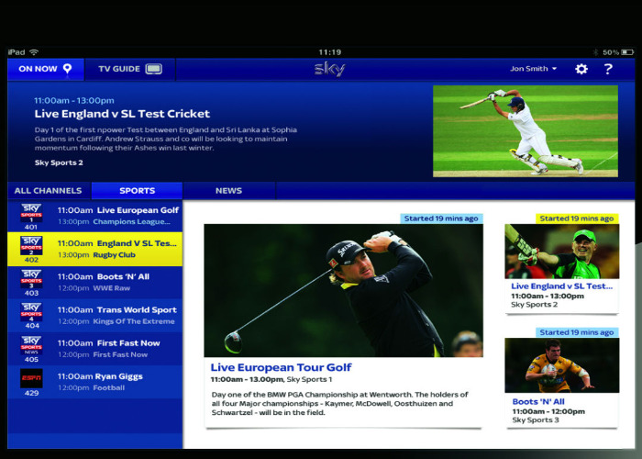
Task: Select the Sky Sports 1 channel logo (401)
Action: (x=31, y=213)
